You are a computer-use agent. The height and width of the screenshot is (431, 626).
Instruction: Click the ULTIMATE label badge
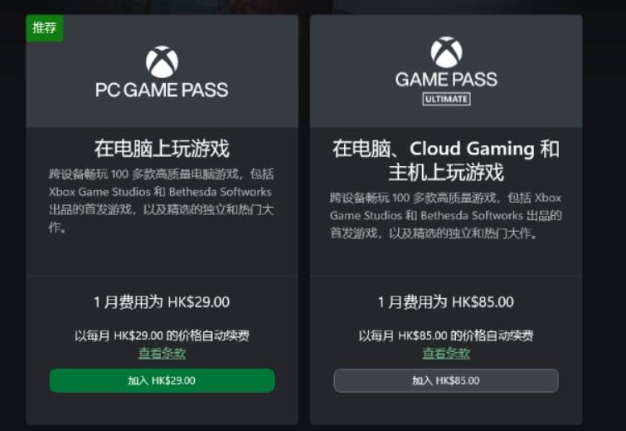(446, 99)
